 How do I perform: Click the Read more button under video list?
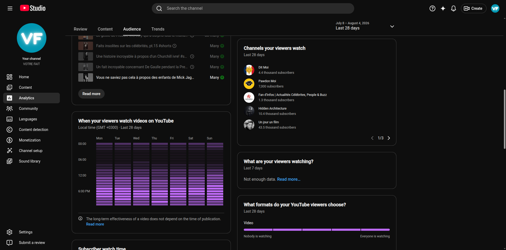click(x=91, y=94)
